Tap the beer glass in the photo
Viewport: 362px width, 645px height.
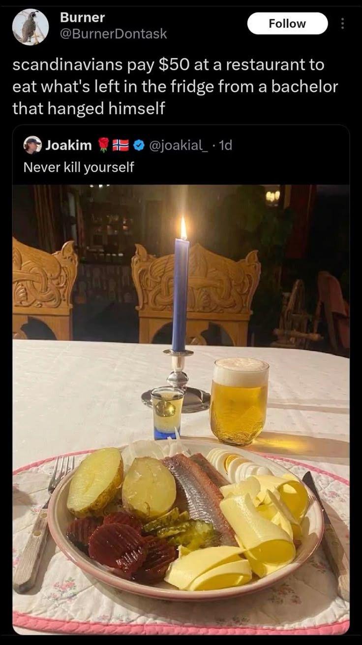tap(240, 401)
